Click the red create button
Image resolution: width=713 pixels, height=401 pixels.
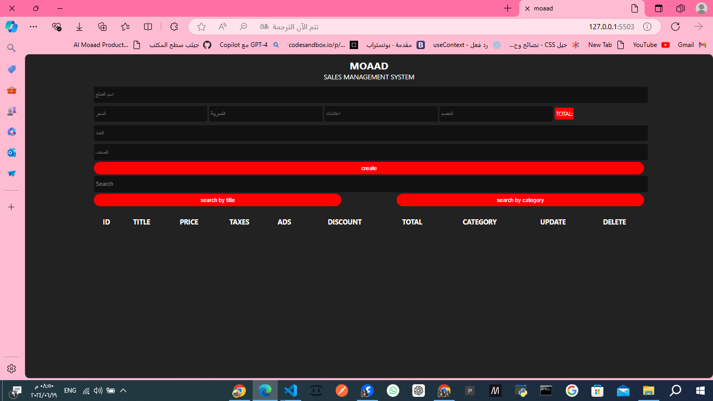(369, 168)
